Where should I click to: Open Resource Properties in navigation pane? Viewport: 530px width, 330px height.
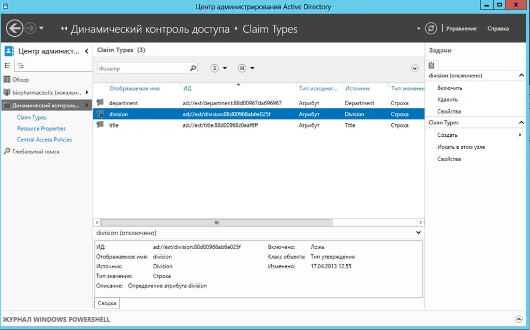coord(41,128)
